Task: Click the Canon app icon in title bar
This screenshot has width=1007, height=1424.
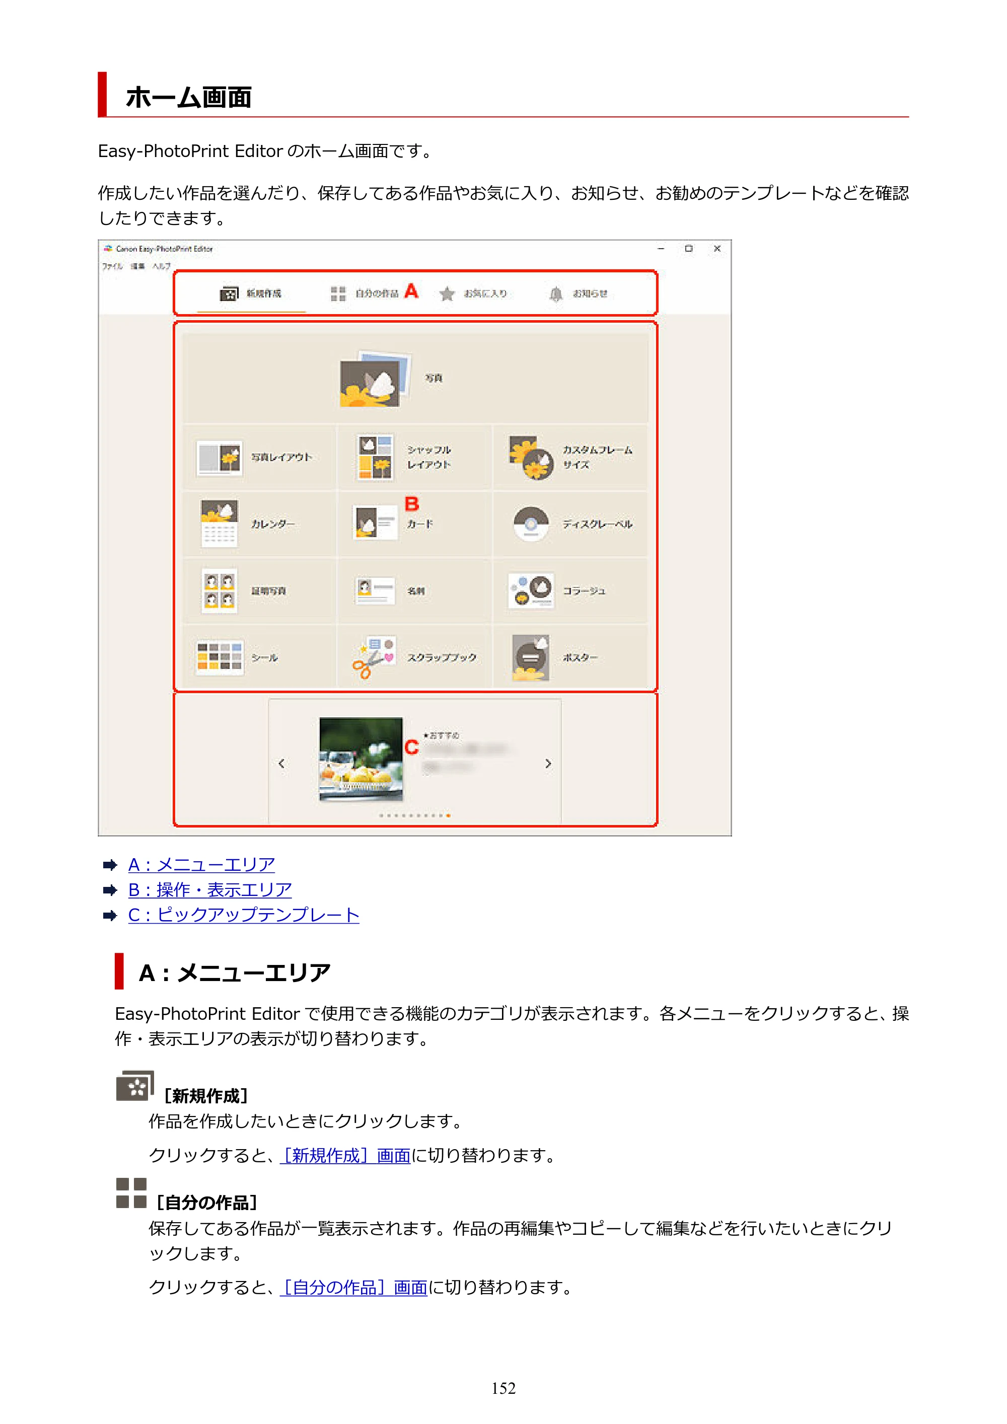Action: tap(108, 249)
